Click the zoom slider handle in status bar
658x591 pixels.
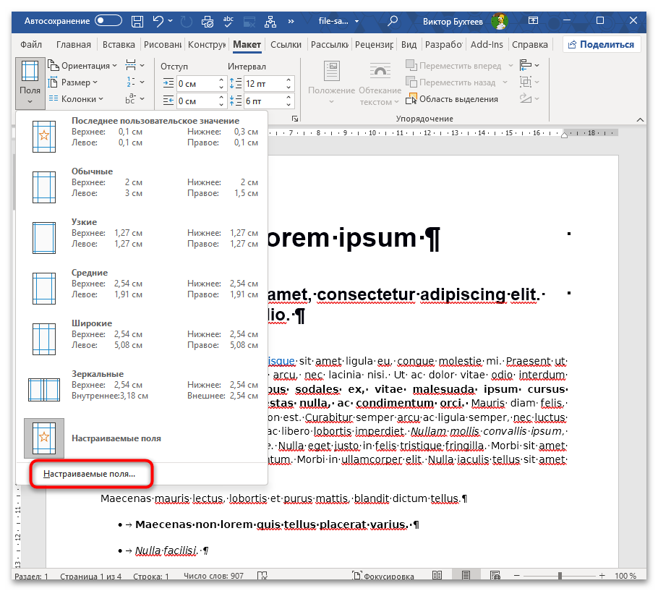(560, 576)
